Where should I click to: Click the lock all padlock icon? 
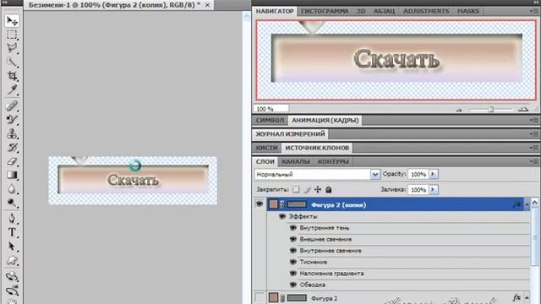329,189
